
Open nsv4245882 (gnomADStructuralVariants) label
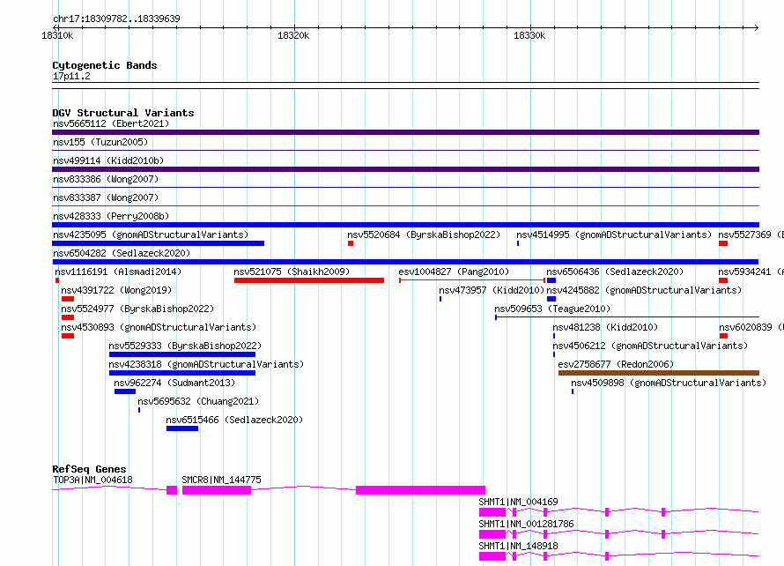tap(644, 290)
